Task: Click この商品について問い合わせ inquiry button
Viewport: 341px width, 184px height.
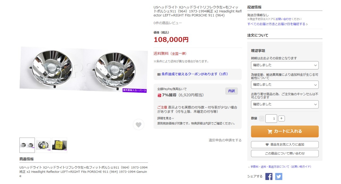Action: [285, 153]
